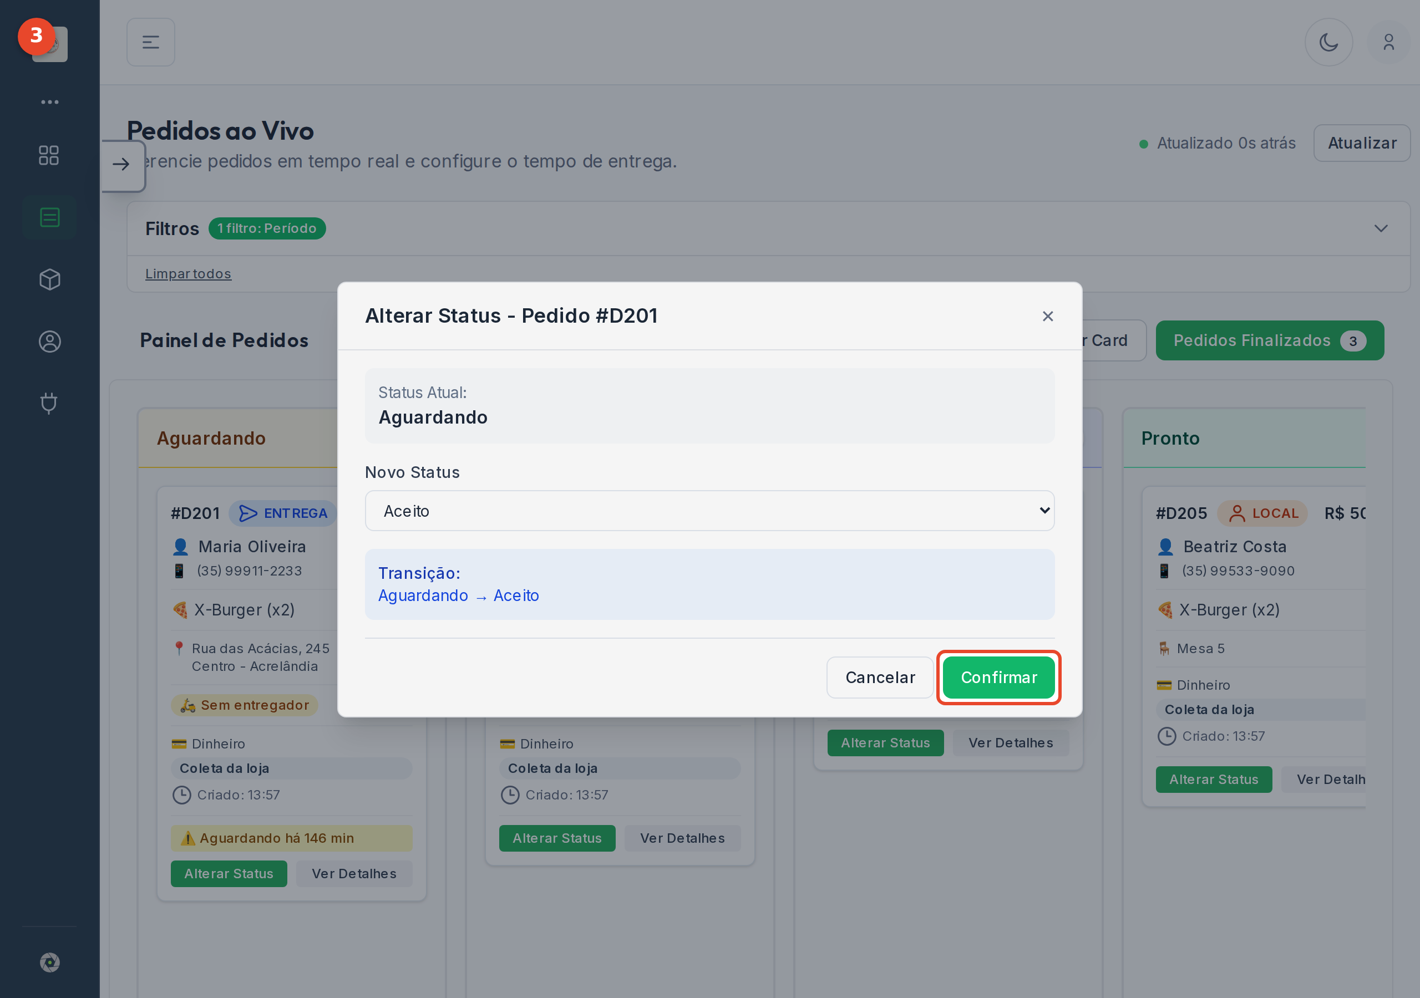Open the integrations plug icon in sidebar

tap(49, 403)
